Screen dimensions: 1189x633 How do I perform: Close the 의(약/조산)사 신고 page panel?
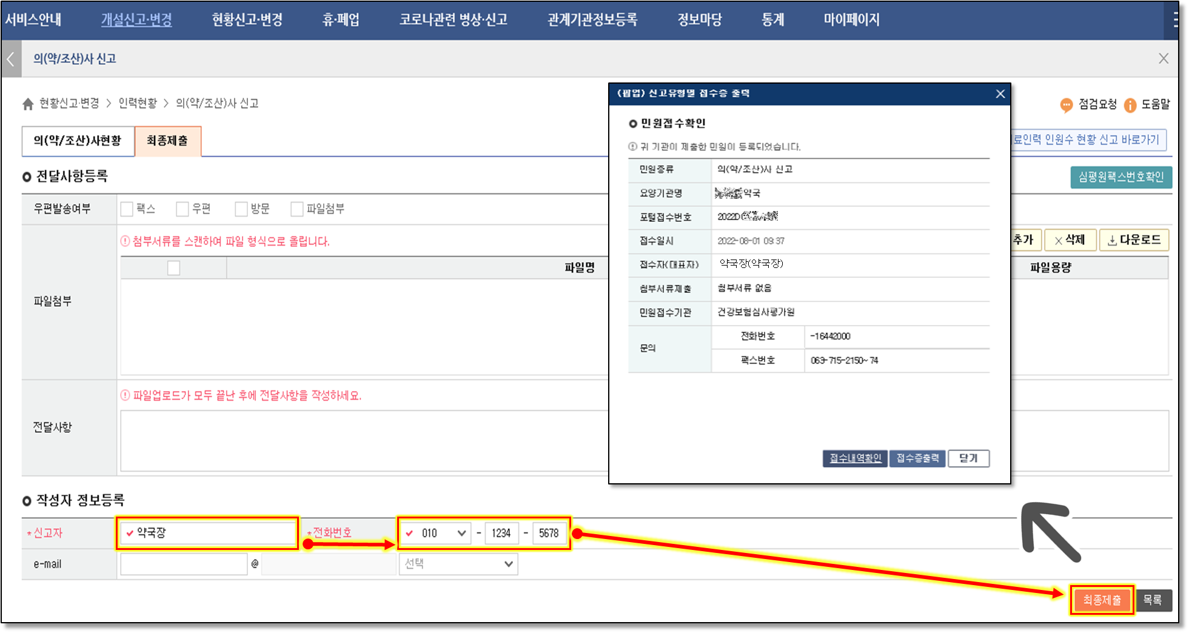1163,59
